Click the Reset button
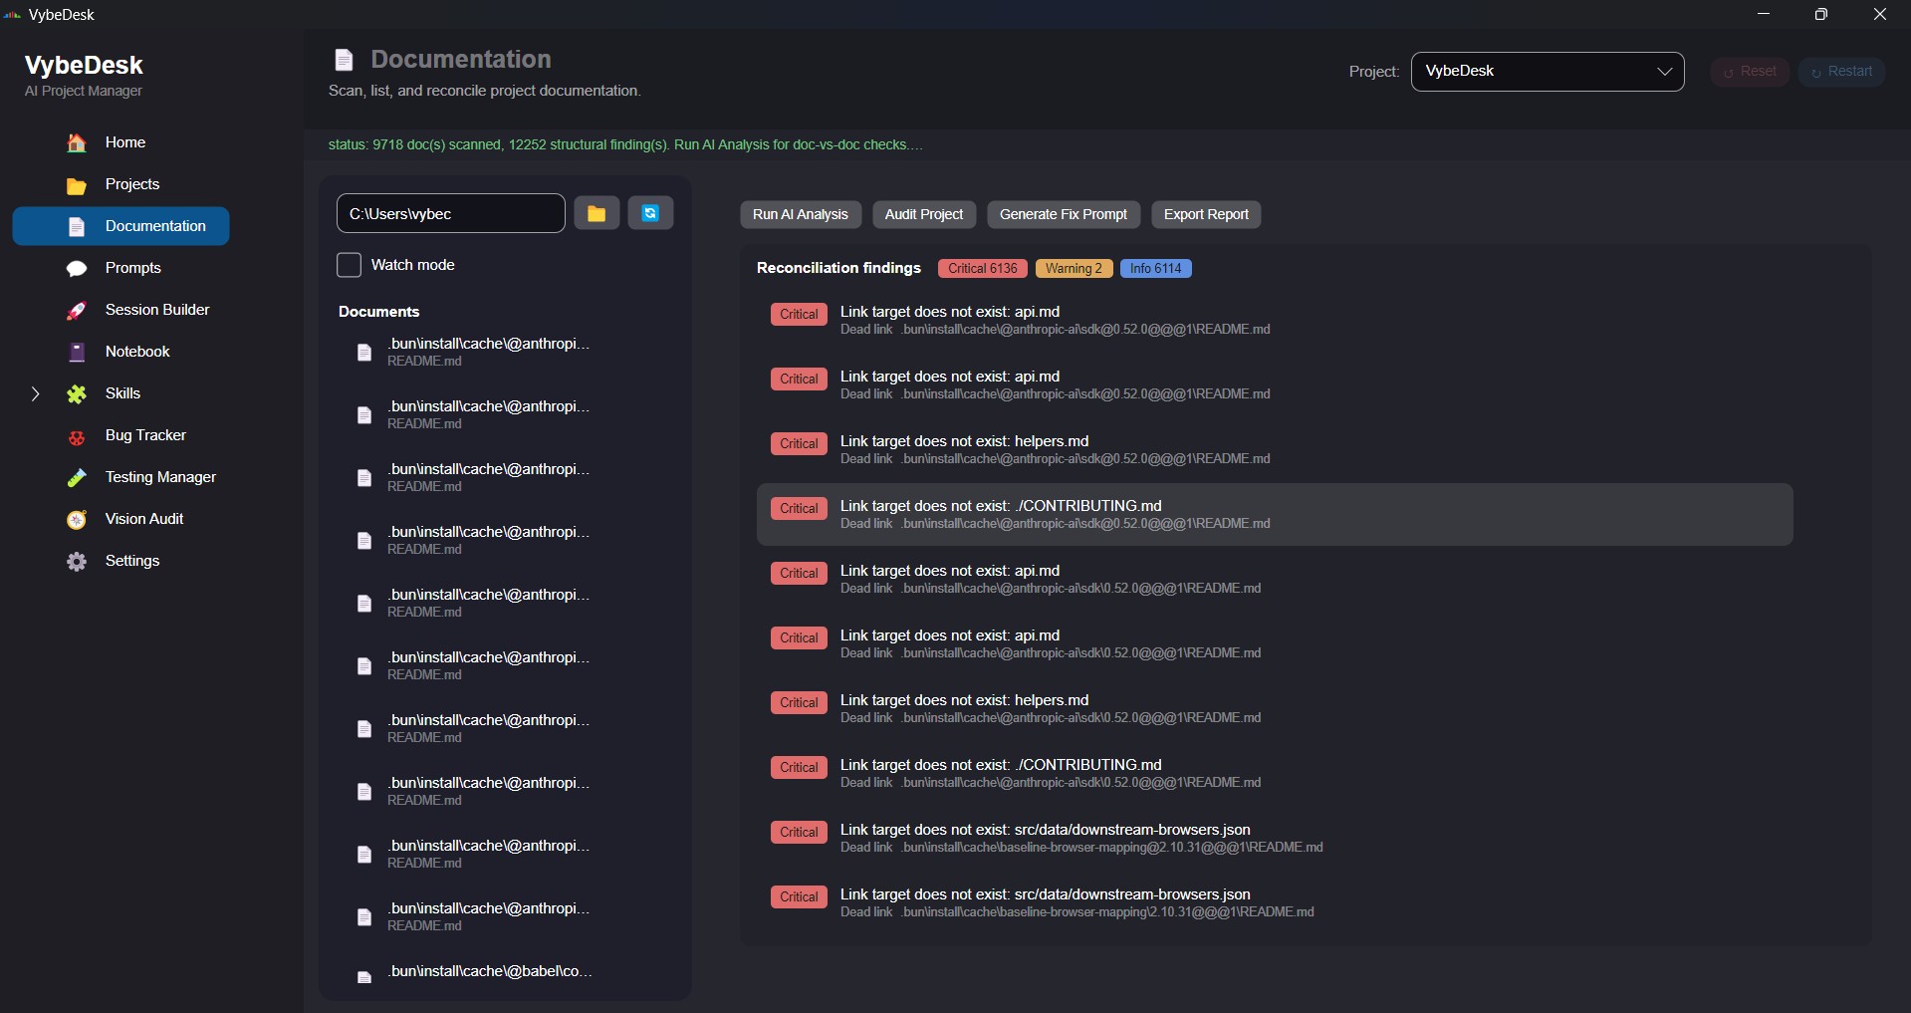Viewport: 1911px width, 1013px height. pyautogui.click(x=1750, y=72)
